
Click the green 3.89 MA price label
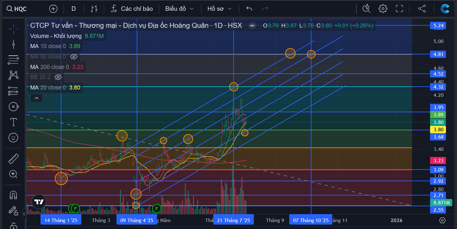pos(438,114)
